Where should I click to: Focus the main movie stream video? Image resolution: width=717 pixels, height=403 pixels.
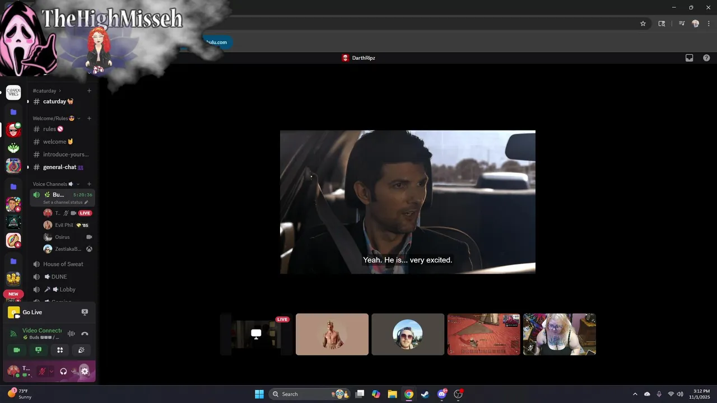click(408, 202)
